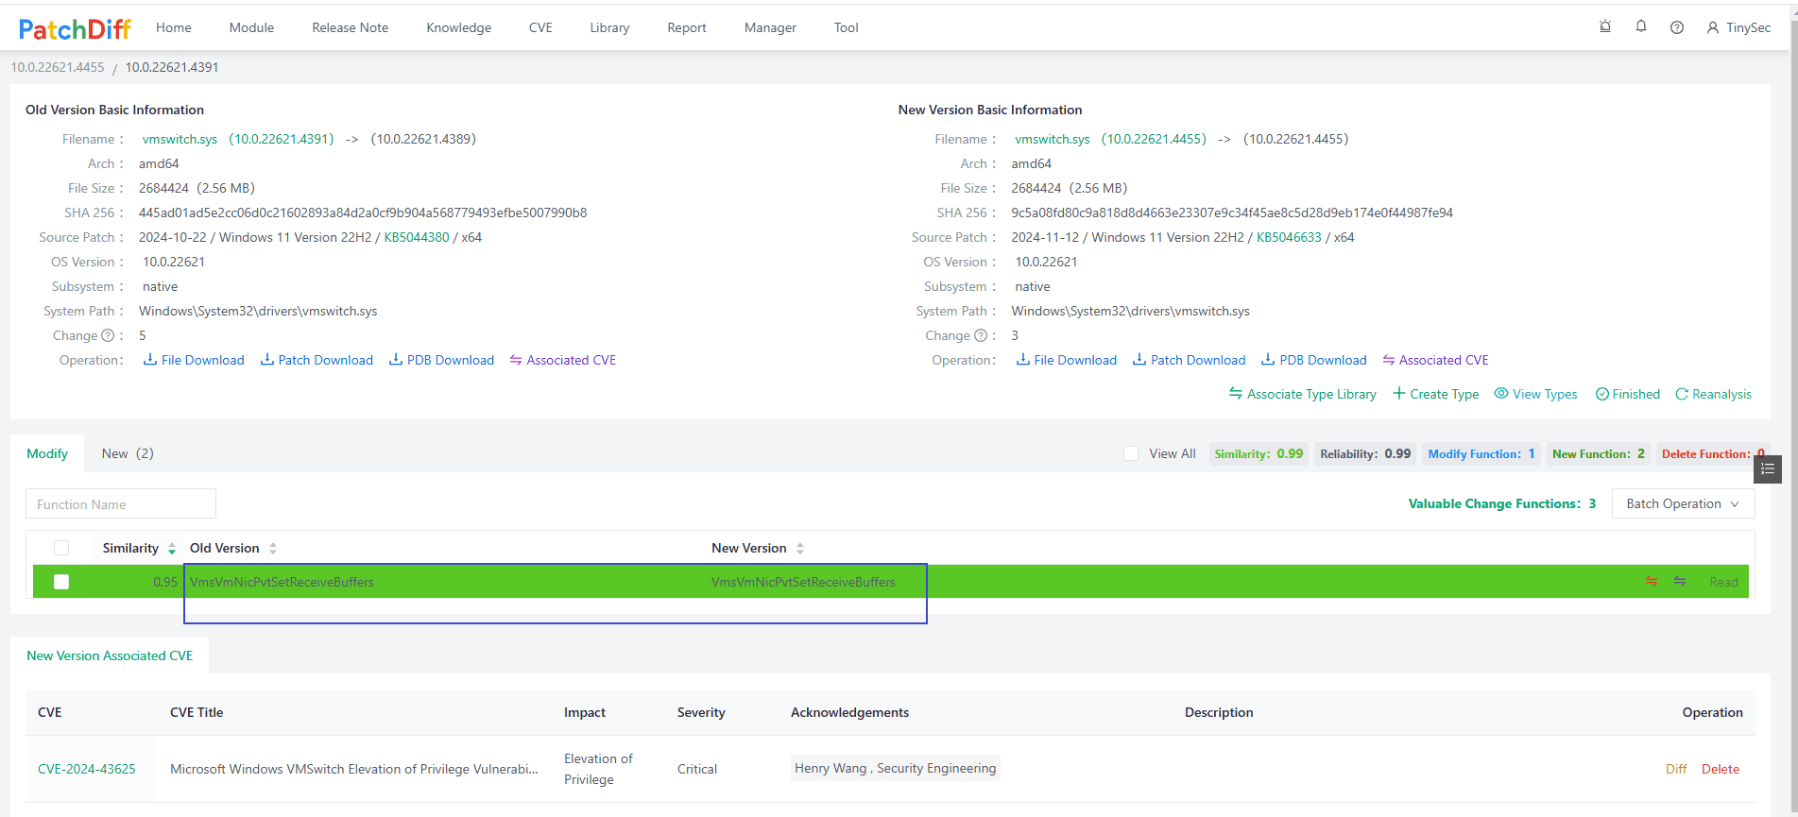Open the floating list menu icon

(1768, 468)
